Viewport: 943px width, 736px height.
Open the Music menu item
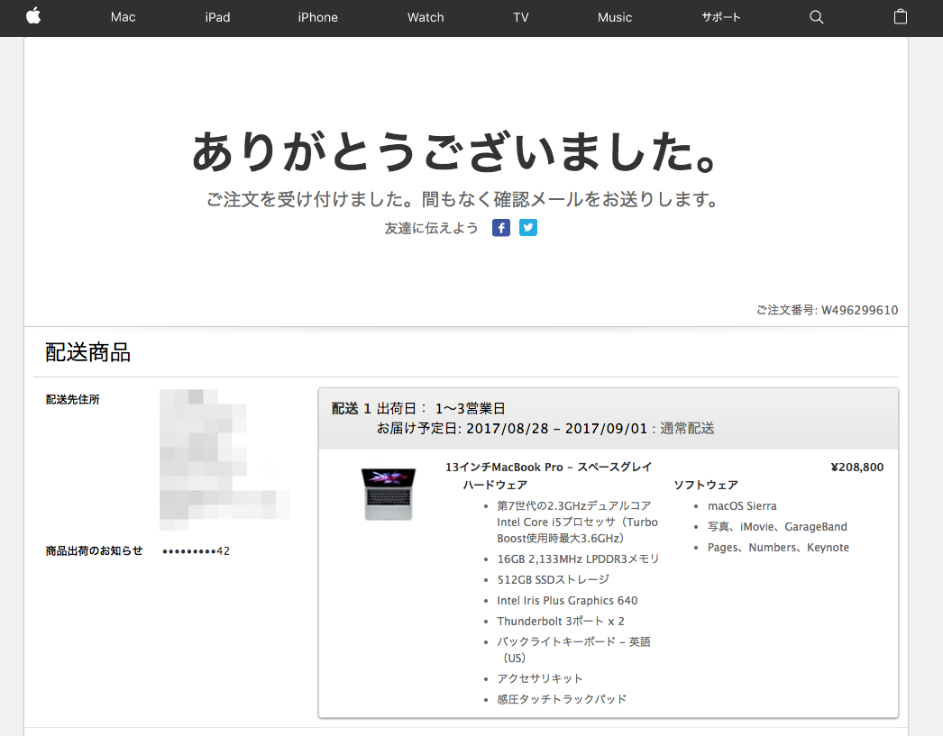(x=615, y=17)
